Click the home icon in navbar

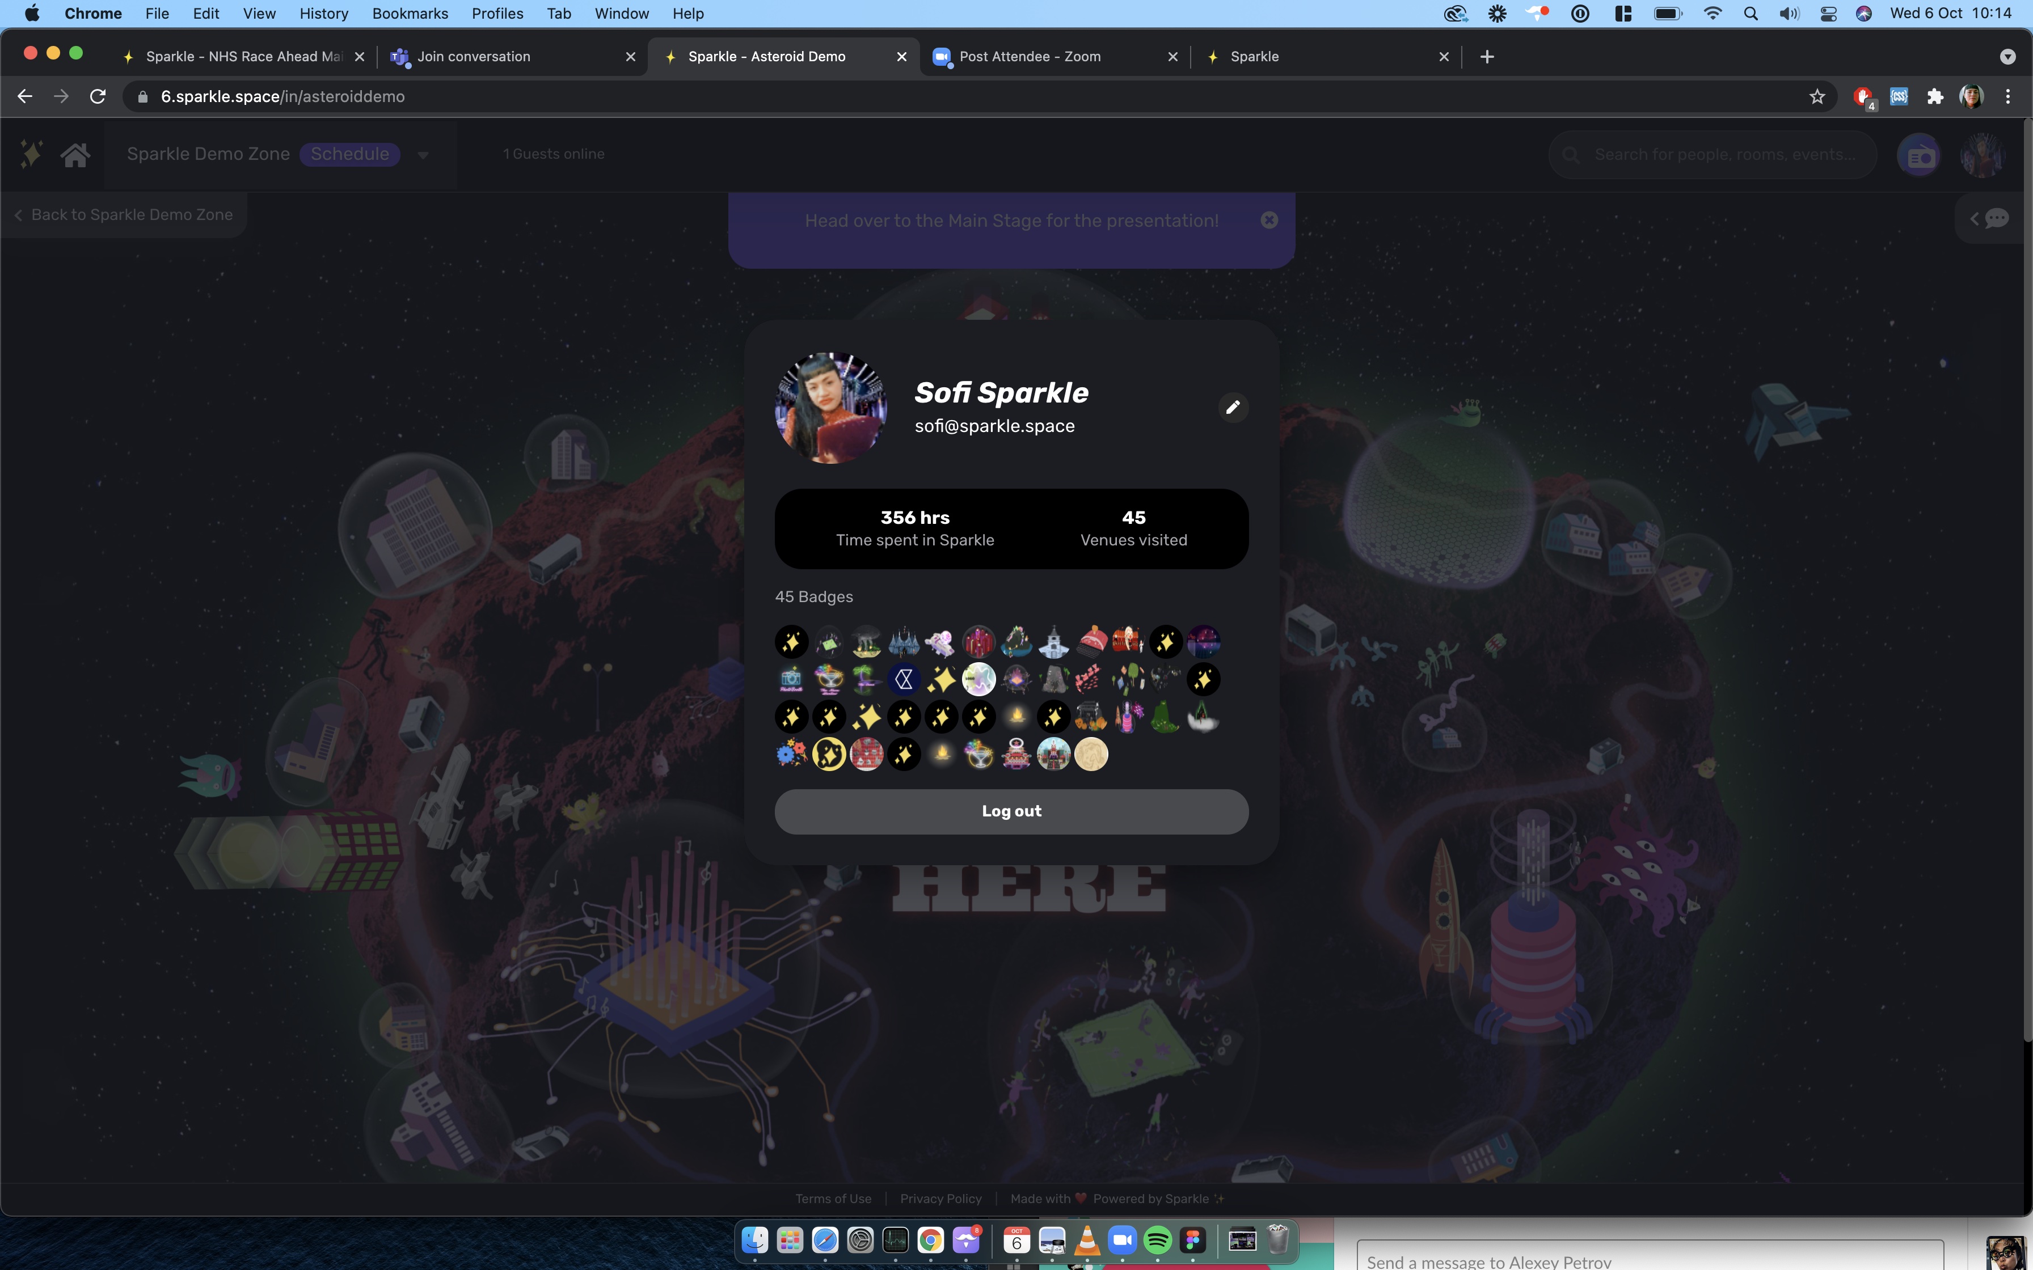tap(75, 155)
